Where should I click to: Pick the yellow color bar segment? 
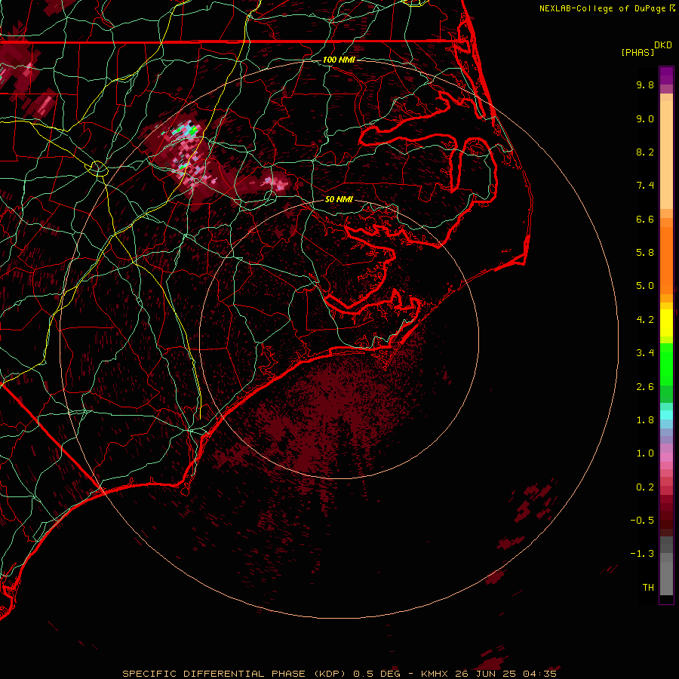666,323
